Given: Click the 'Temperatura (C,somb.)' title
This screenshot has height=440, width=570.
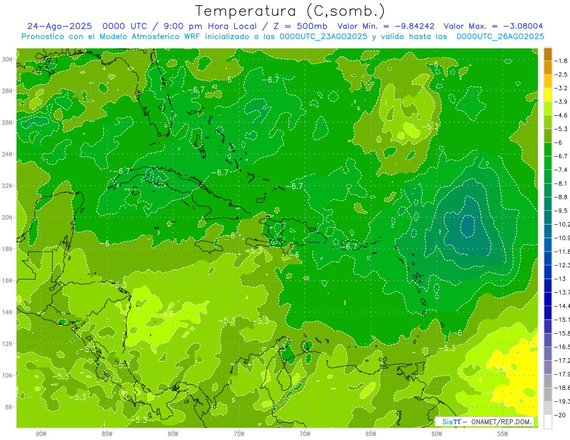Looking at the screenshot, I should 290,11.
